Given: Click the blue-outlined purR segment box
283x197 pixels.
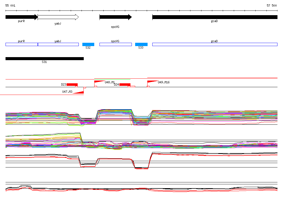Looking at the screenshot, I should (x=22, y=44).
